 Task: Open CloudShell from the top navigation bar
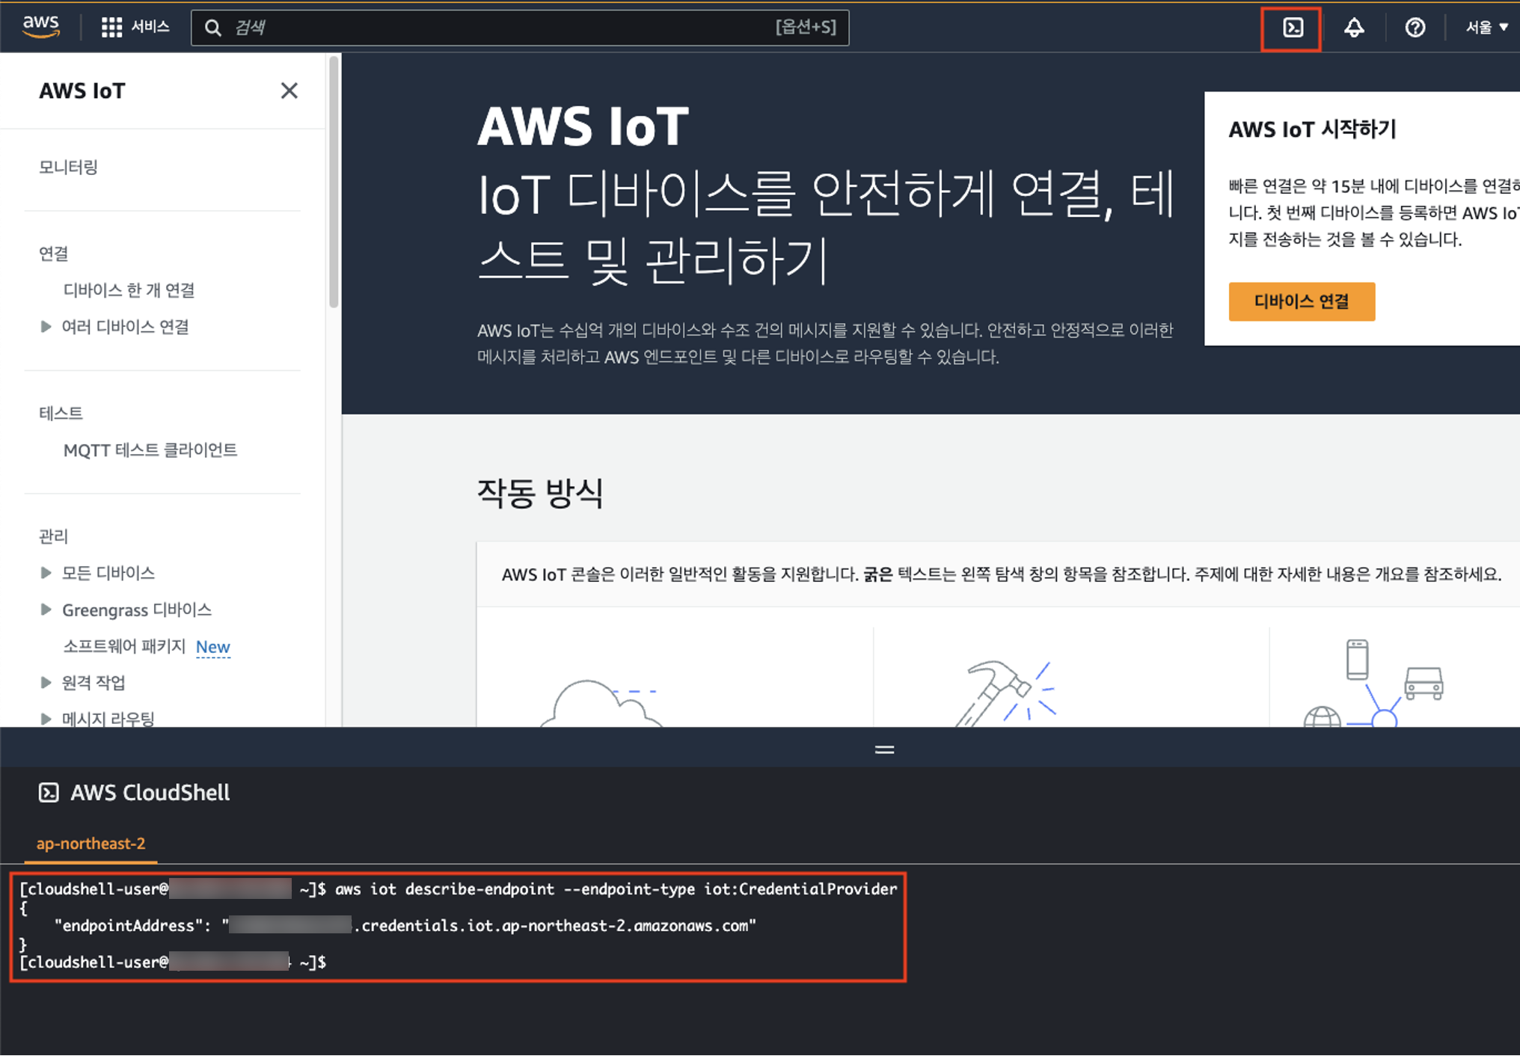tap(1292, 28)
